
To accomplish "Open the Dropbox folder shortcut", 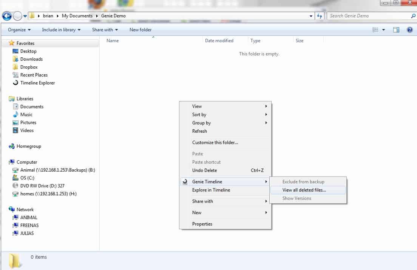I will 29,67.
